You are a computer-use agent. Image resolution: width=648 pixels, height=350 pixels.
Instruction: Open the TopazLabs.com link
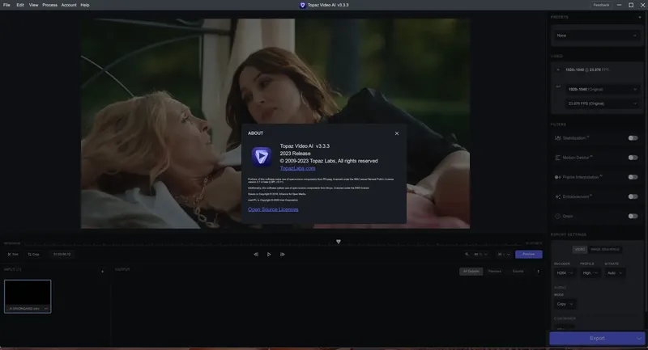pyautogui.click(x=297, y=168)
